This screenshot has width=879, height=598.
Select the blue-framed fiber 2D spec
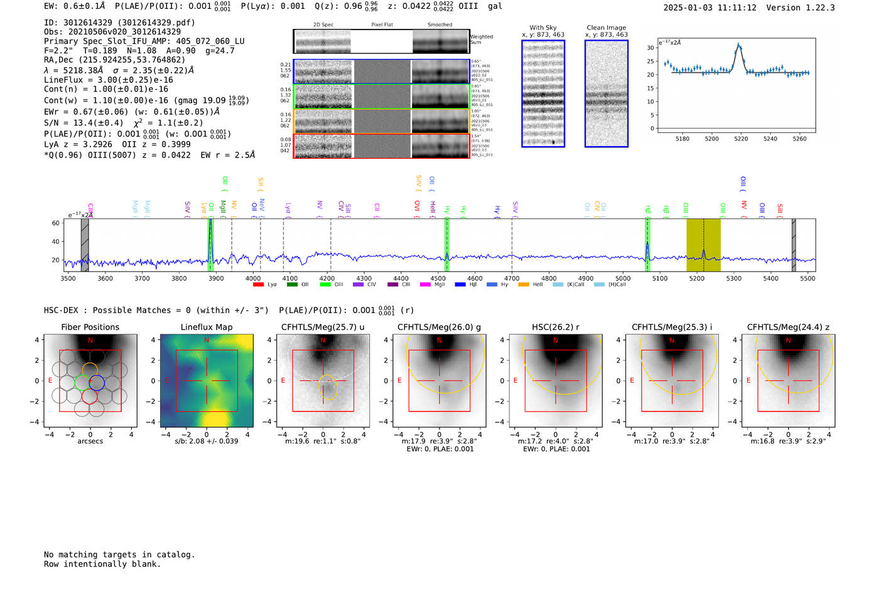pyautogui.click(x=323, y=72)
